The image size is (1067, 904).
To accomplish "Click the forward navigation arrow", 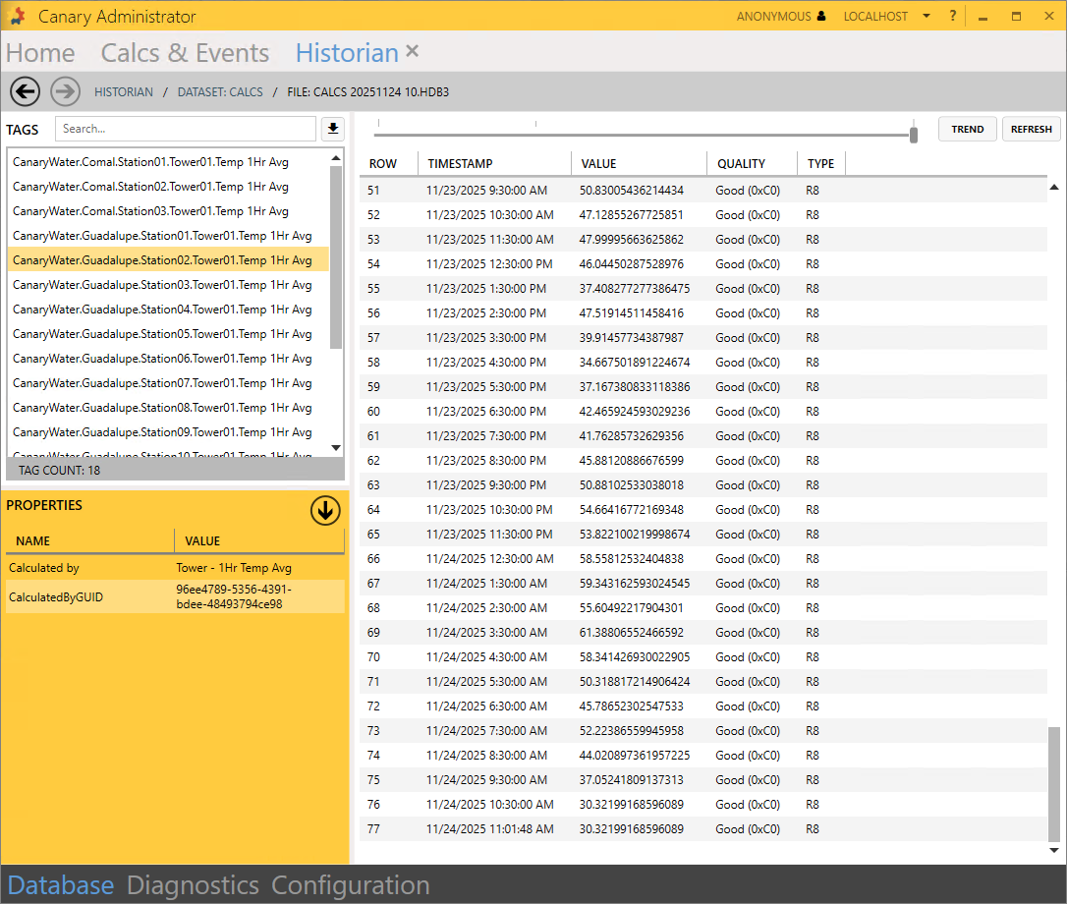I will pyautogui.click(x=66, y=92).
